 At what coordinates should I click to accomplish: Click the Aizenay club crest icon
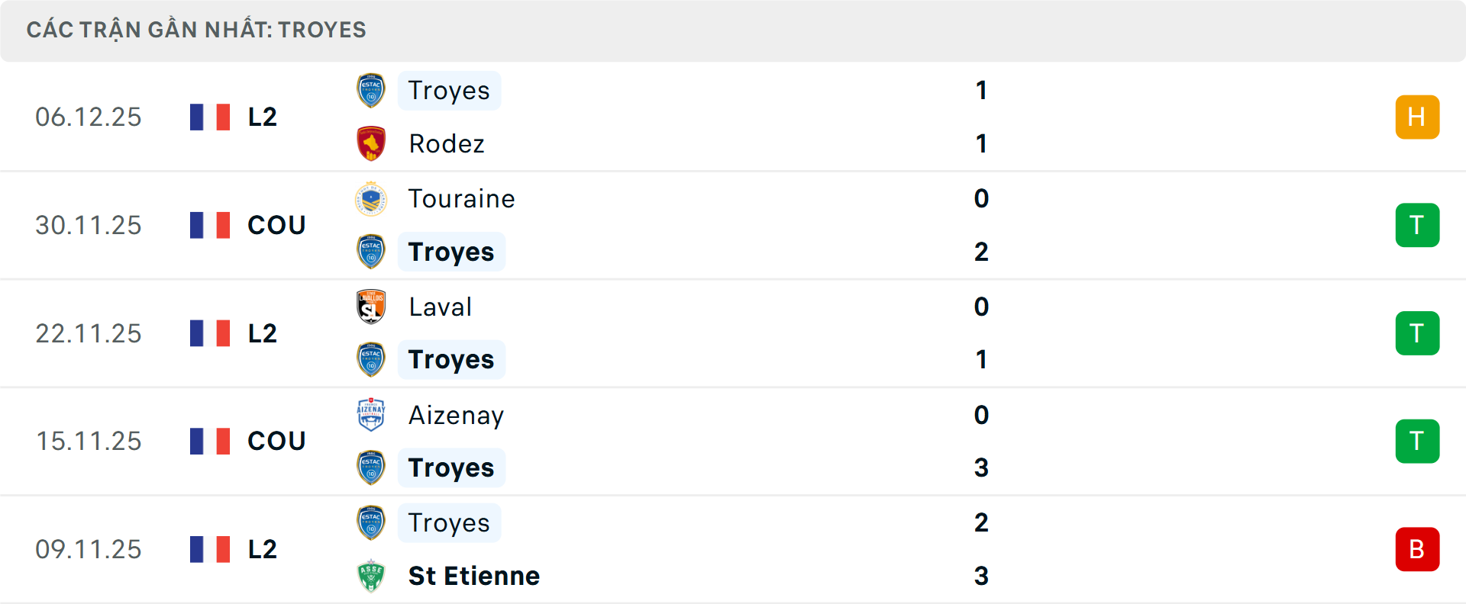371,415
